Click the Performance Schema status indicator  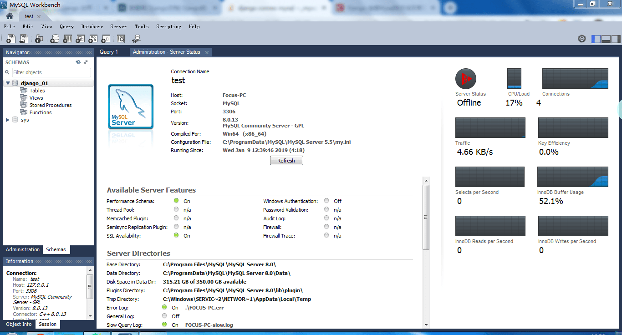(176, 201)
